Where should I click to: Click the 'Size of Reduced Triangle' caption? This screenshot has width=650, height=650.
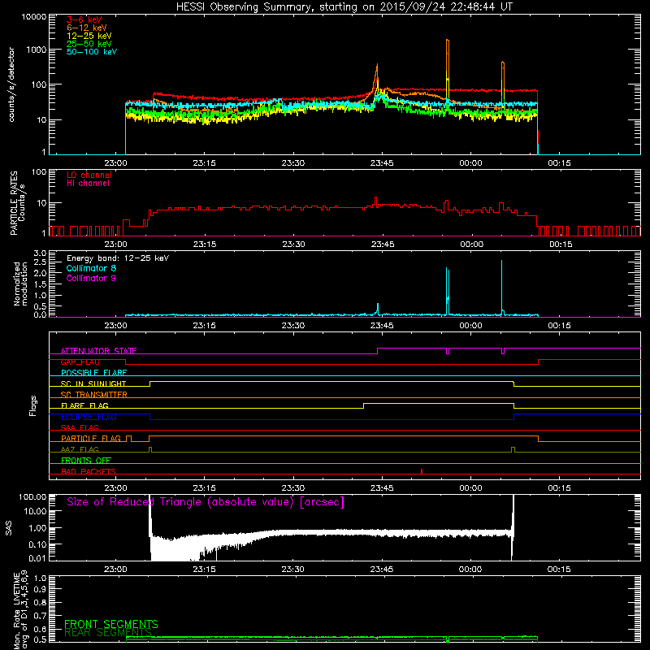206,502
